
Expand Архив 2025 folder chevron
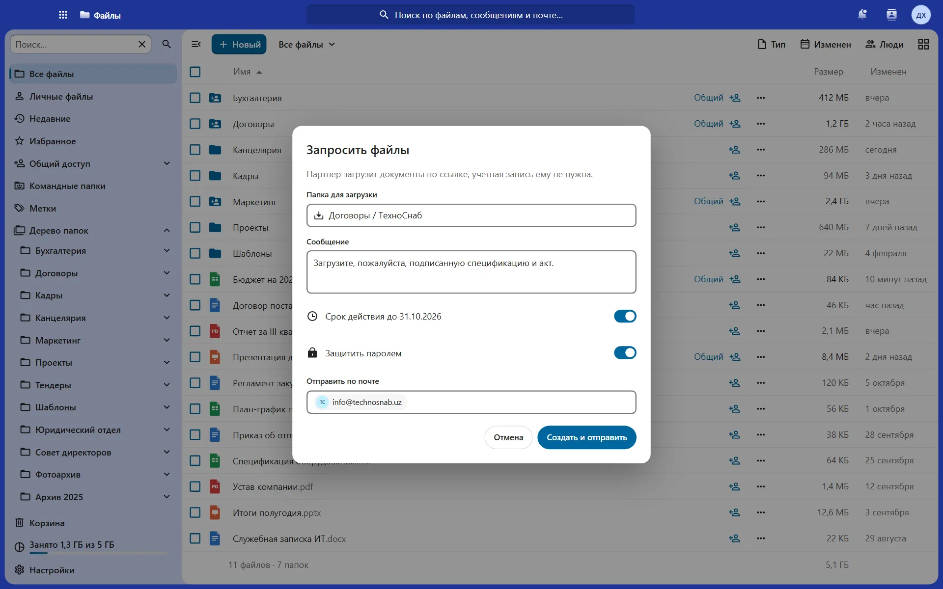click(166, 497)
